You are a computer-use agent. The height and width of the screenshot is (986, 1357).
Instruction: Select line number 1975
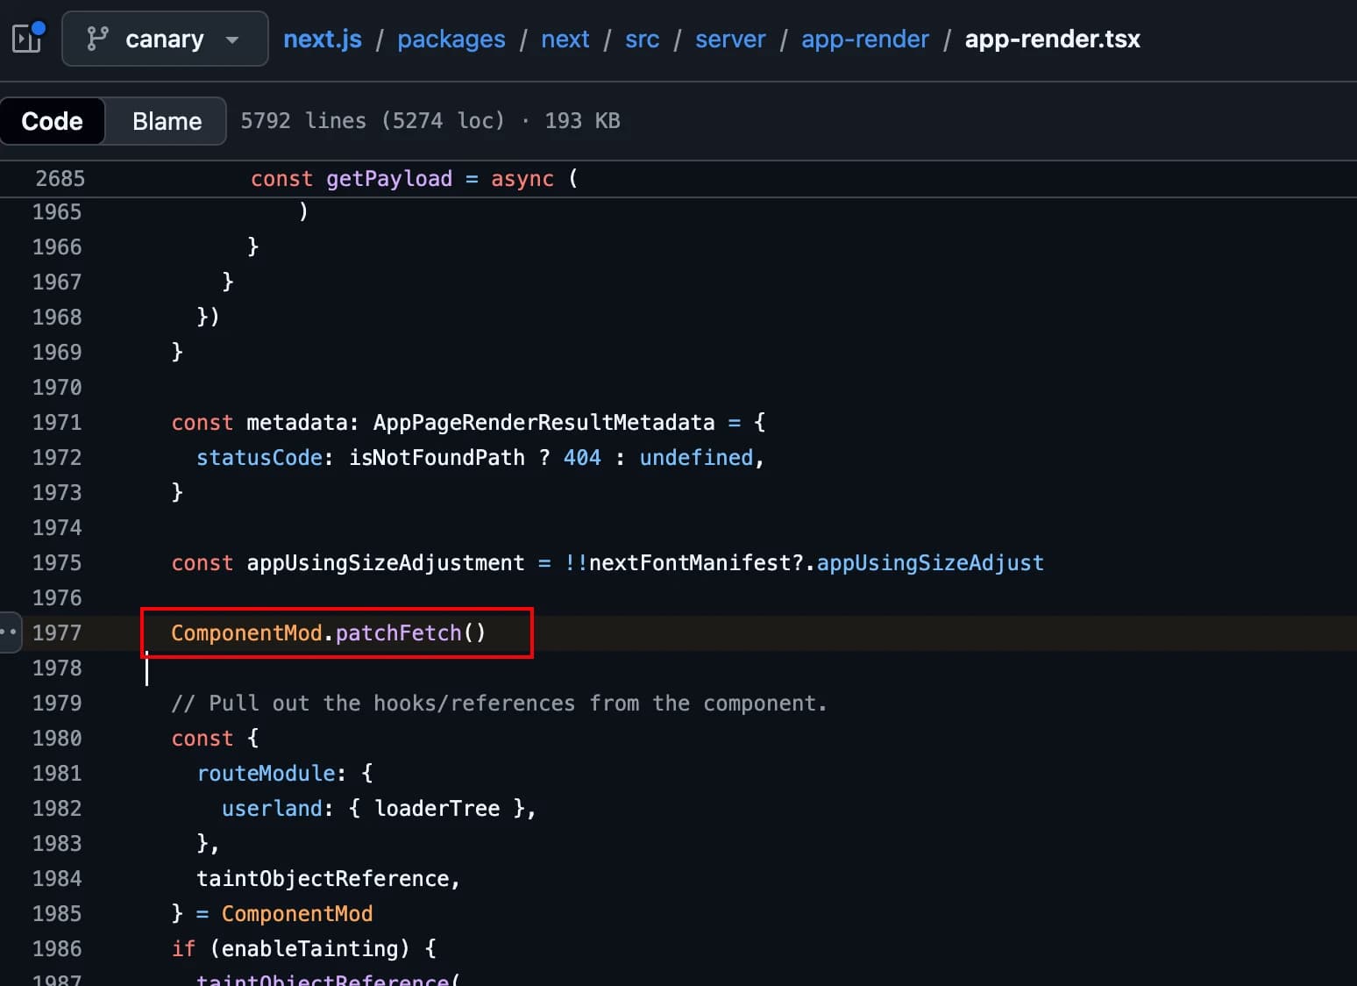coord(57,562)
